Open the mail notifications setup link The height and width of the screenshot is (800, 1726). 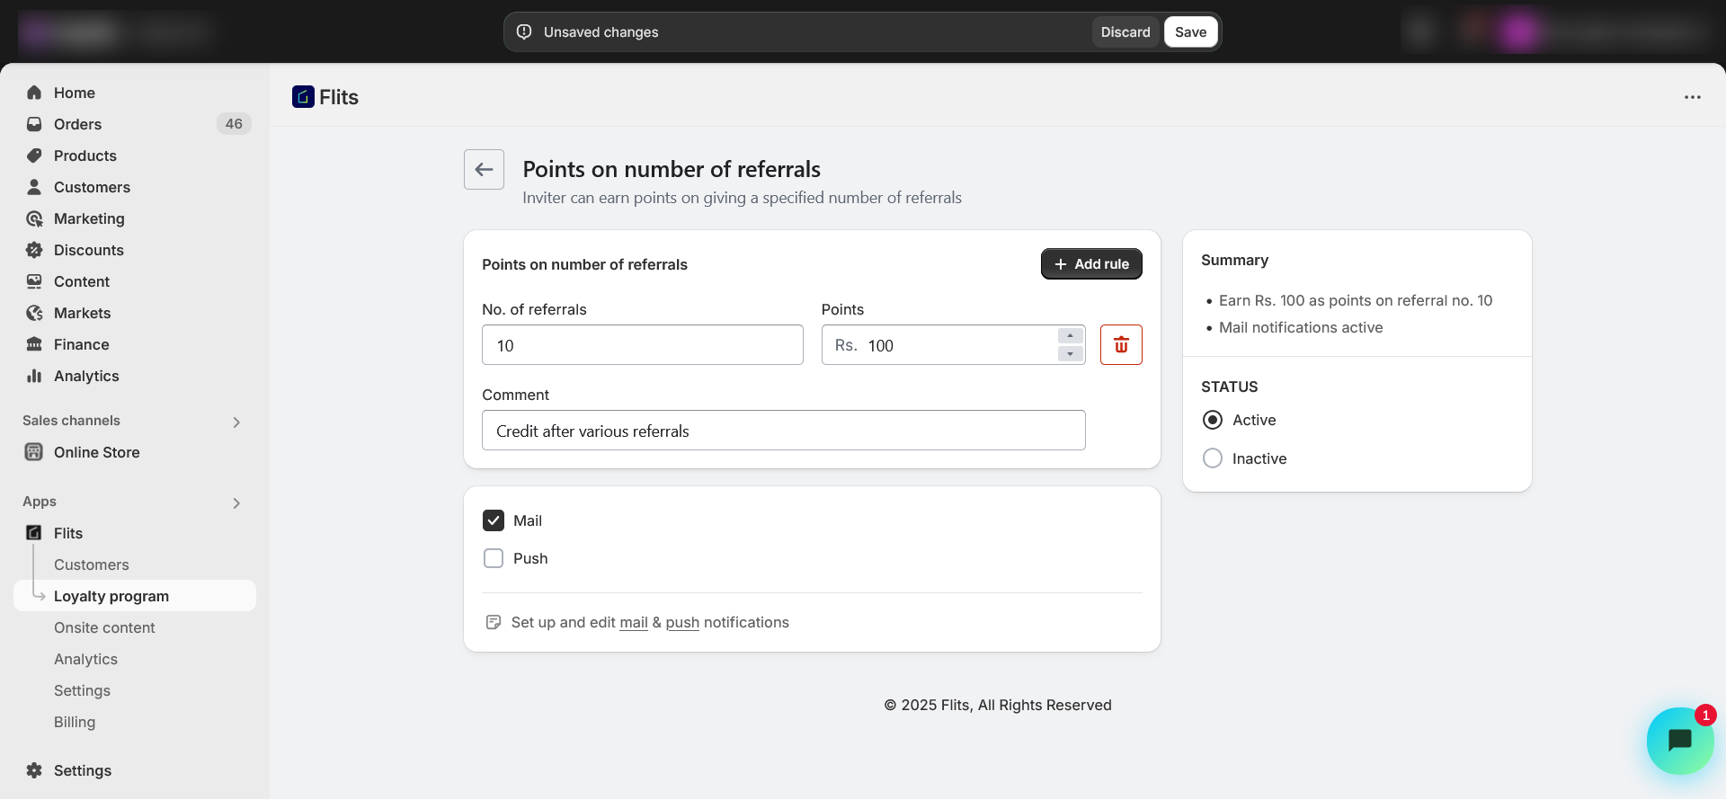(x=634, y=623)
